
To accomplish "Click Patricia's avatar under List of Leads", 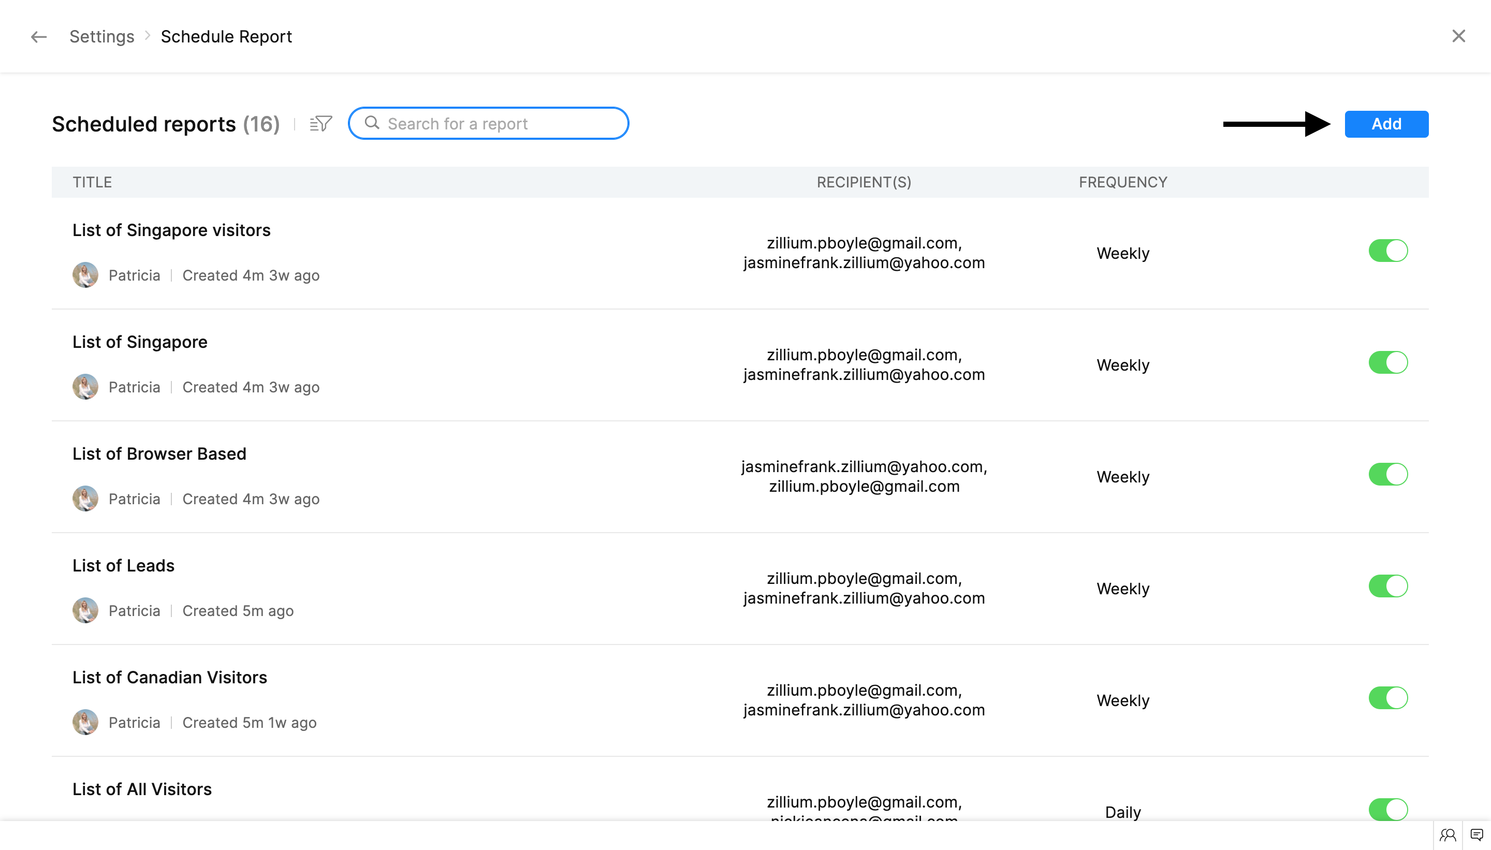I will (85, 611).
